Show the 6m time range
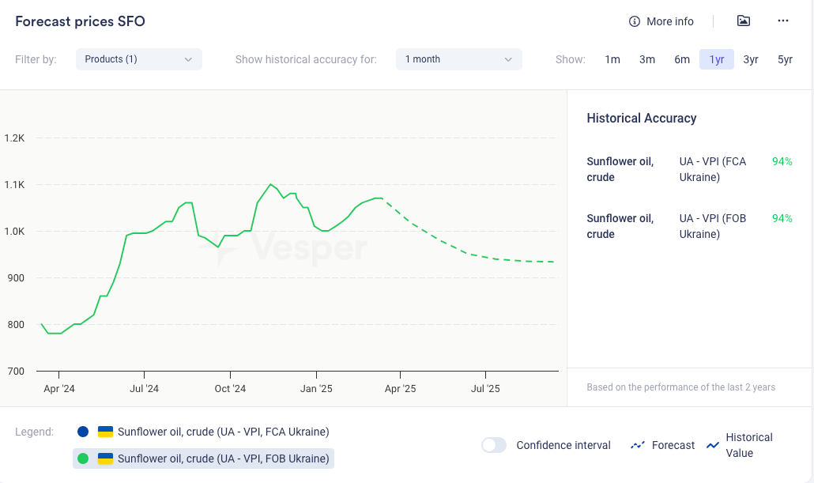Viewport: 814px width, 483px height. (x=682, y=59)
